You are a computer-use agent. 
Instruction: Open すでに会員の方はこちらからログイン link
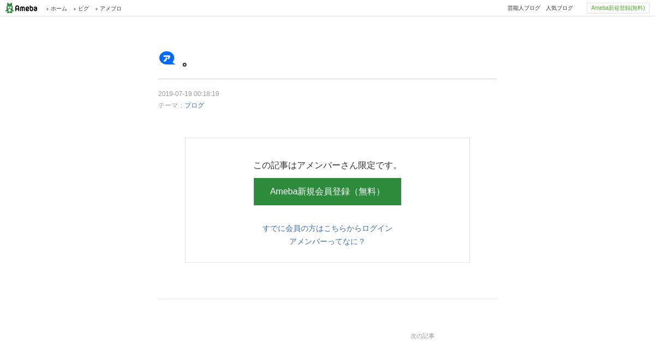[x=327, y=228]
